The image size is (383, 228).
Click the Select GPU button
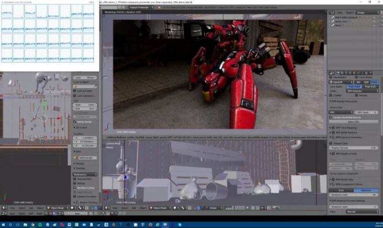[x=353, y=122]
